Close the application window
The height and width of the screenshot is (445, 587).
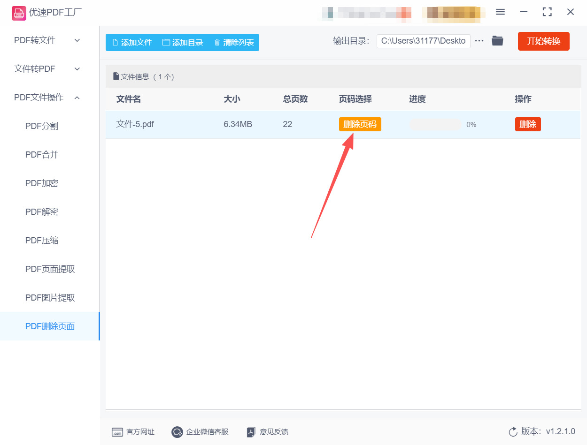click(571, 12)
